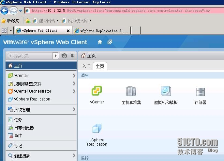Expand the vCenter Orchestrator chevron
Image resolution: width=224 pixels, height=161 pixels.
pos(74,91)
